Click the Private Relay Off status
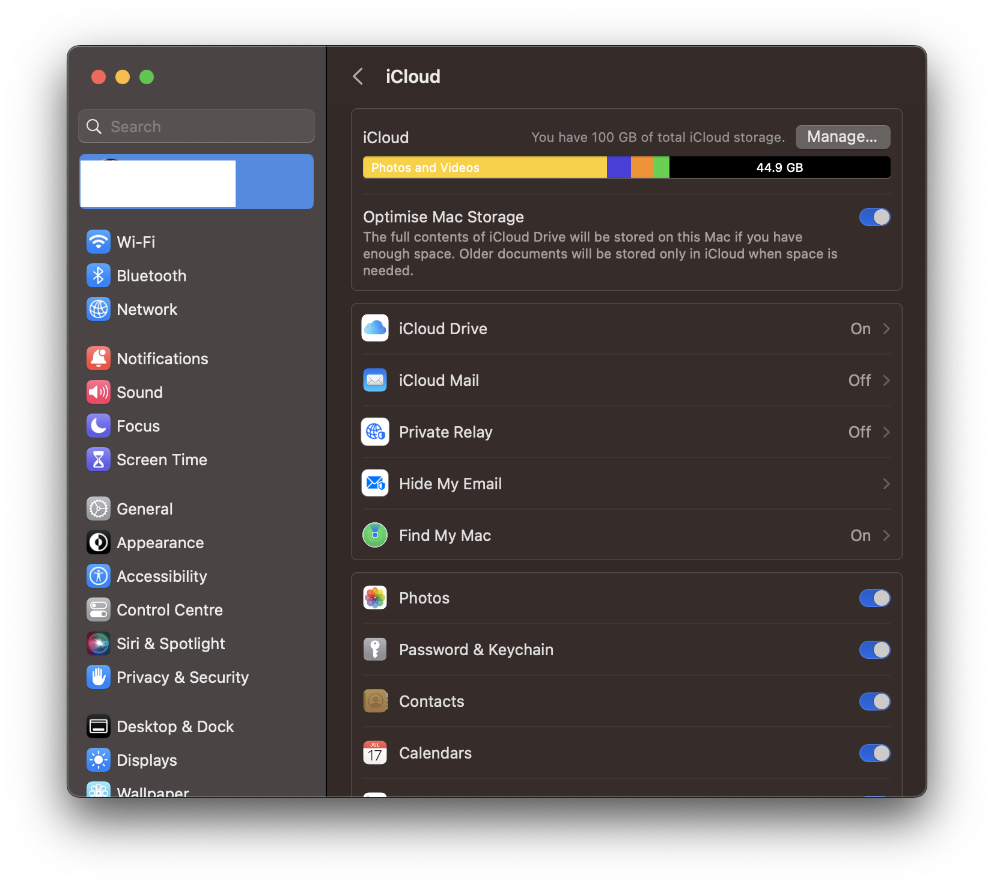The width and height of the screenshot is (994, 886). click(859, 432)
